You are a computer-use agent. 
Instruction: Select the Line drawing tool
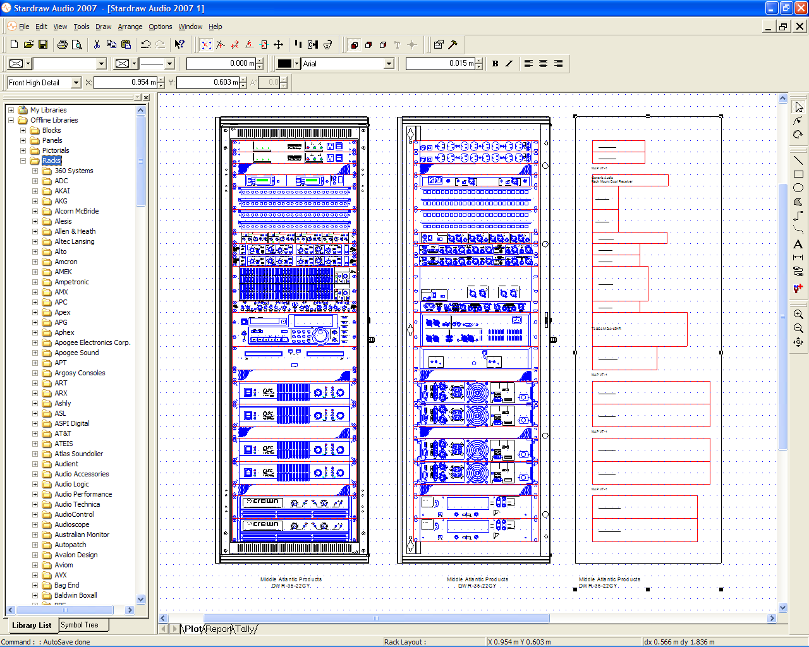click(798, 160)
